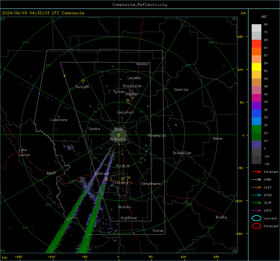The image size is (280, 261).
Task: Click the 80 dBZ light gray swatch
Action: pyautogui.click(x=256, y=28)
